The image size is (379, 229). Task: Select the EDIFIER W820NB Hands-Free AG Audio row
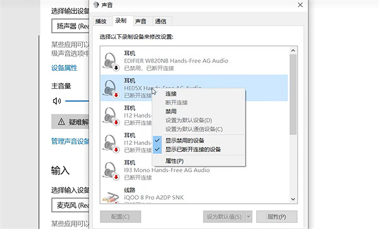195,61
